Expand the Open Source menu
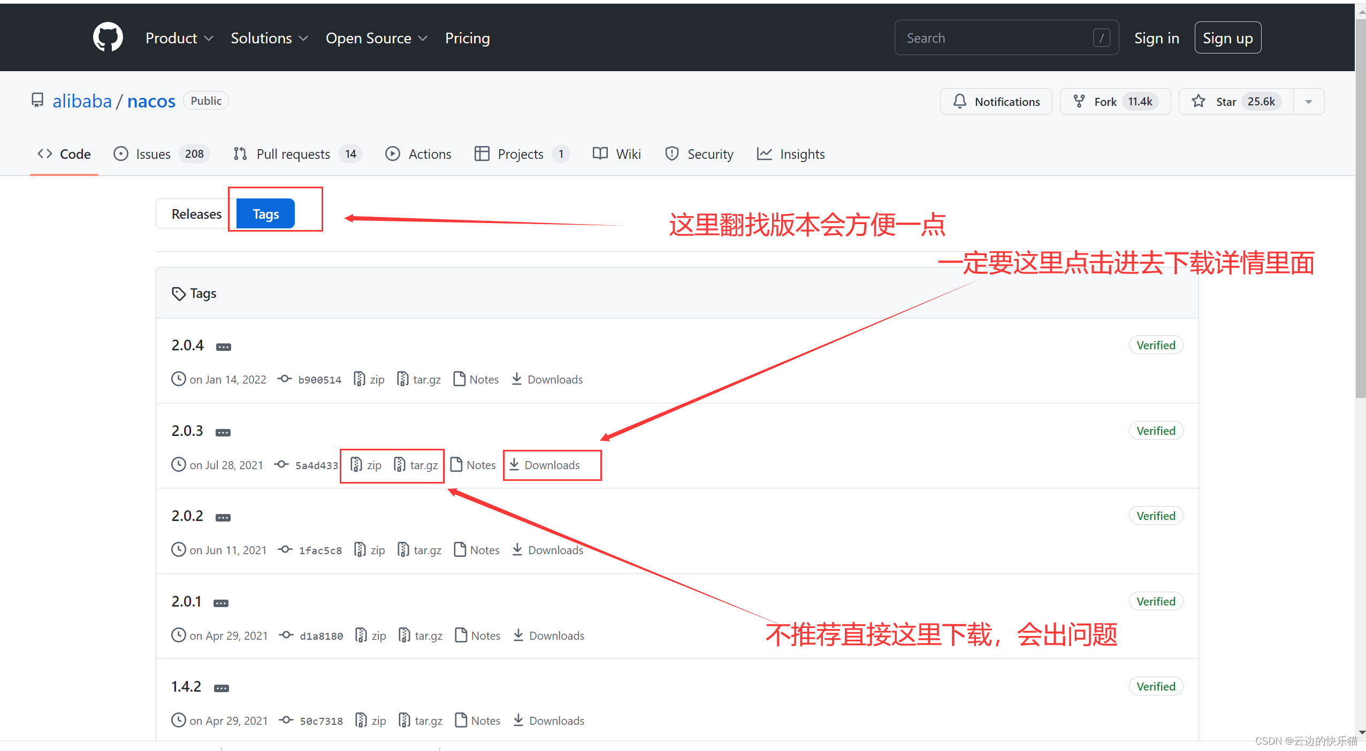The width and height of the screenshot is (1366, 751). coord(377,38)
